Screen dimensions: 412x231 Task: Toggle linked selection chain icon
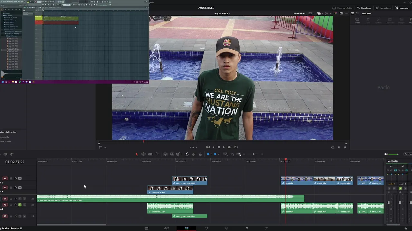[194, 154]
